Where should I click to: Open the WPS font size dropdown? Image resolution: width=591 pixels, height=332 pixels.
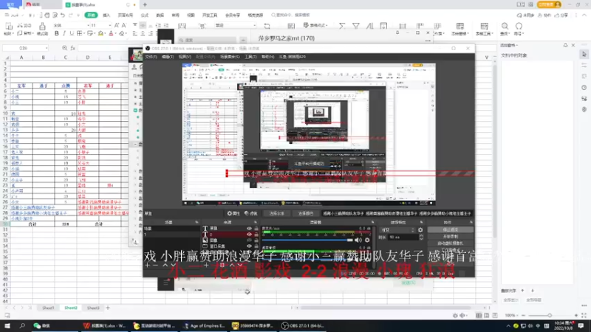[x=109, y=25]
